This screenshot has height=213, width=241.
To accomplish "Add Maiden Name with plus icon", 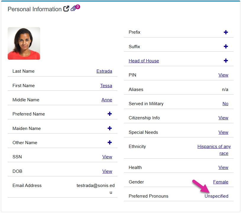I will 109,128.
